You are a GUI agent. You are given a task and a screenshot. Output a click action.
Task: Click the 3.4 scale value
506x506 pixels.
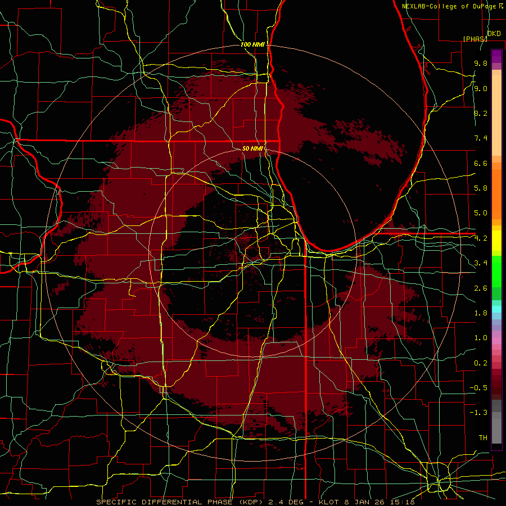tap(481, 263)
